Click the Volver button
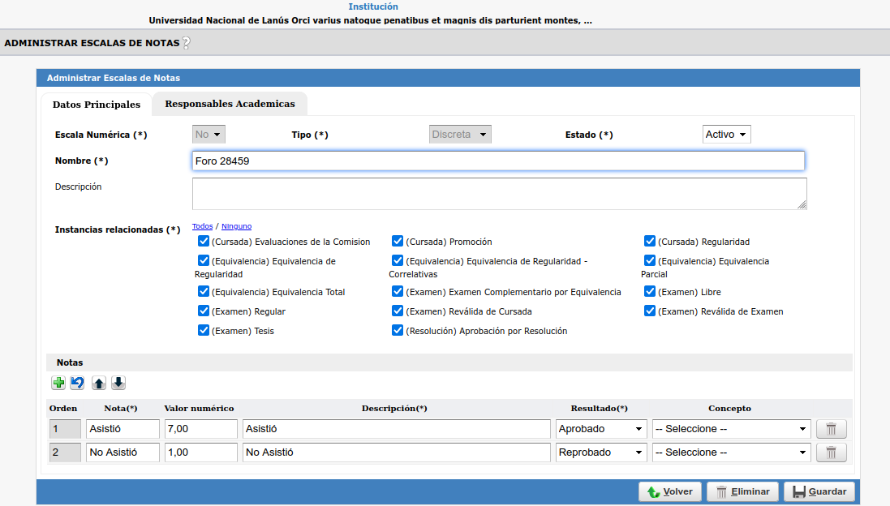This screenshot has height=506, width=890. pos(670,491)
